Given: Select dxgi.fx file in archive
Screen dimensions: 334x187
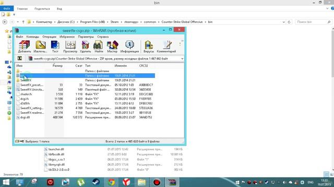Looking at the screenshot, I should point(85,99).
